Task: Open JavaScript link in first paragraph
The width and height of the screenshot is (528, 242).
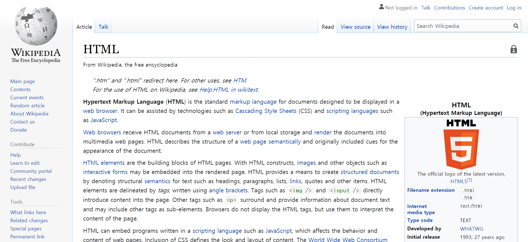Action: click(104, 120)
